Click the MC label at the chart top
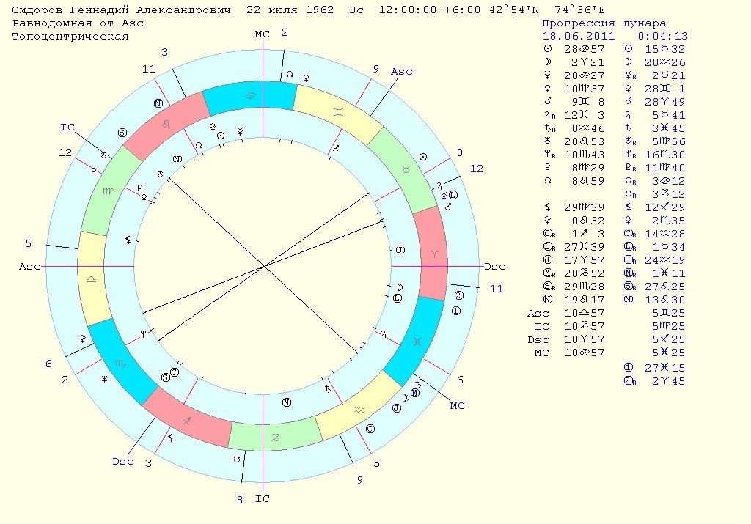This screenshot has height=524, width=751. [x=262, y=34]
